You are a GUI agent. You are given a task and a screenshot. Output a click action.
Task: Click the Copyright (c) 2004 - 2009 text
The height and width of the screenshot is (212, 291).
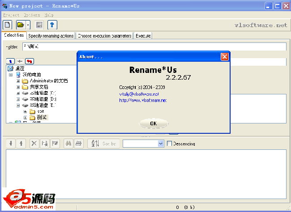pos(142,87)
